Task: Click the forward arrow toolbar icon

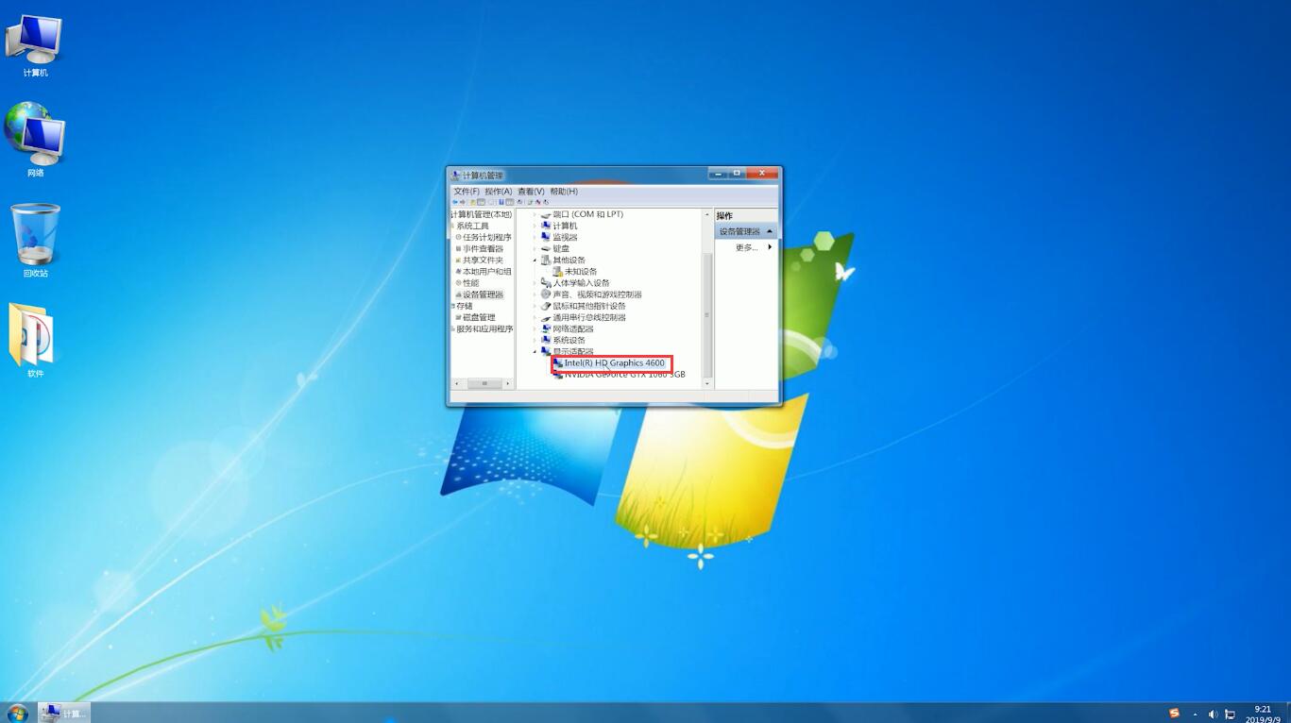Action: pos(463,202)
